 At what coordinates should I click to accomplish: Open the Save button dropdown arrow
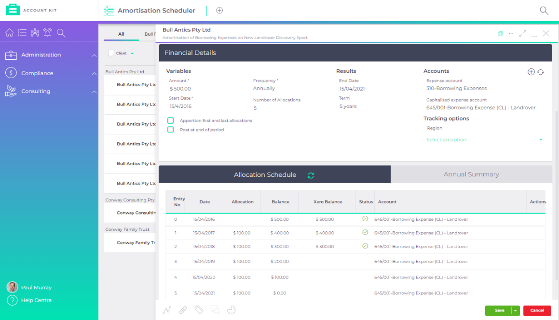pos(515,311)
